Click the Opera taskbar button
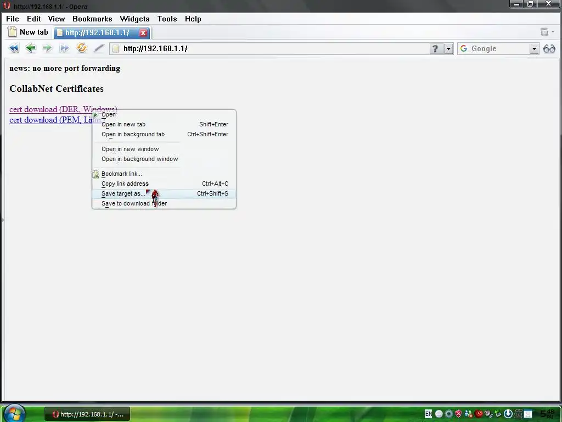Screen dimensions: 562x422 pos(87,414)
